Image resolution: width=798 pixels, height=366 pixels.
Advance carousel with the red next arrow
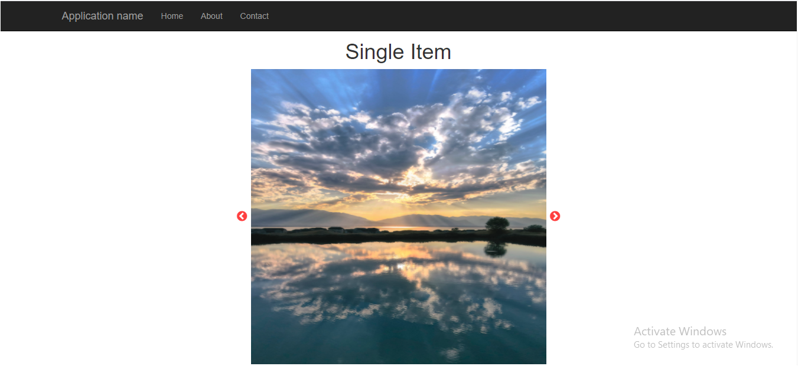pyautogui.click(x=555, y=216)
